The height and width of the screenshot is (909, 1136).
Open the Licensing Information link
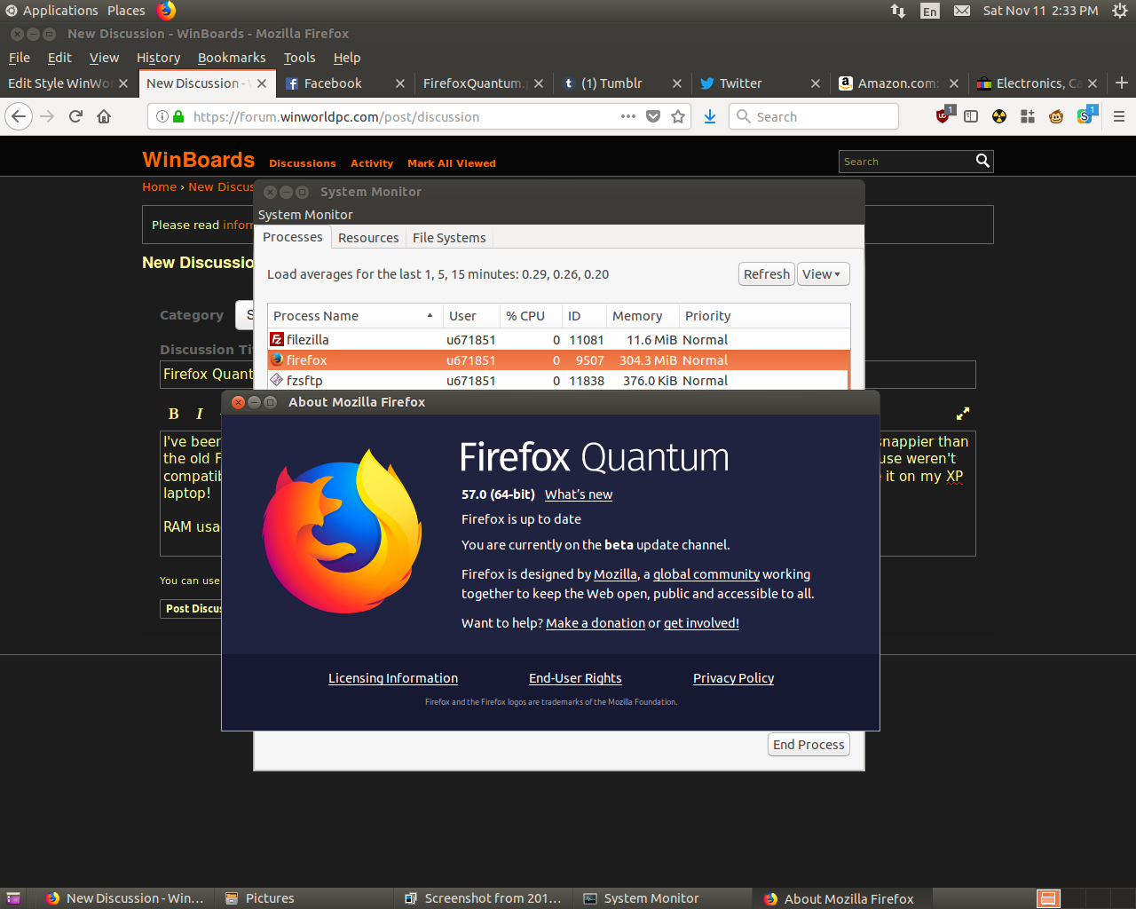393,678
